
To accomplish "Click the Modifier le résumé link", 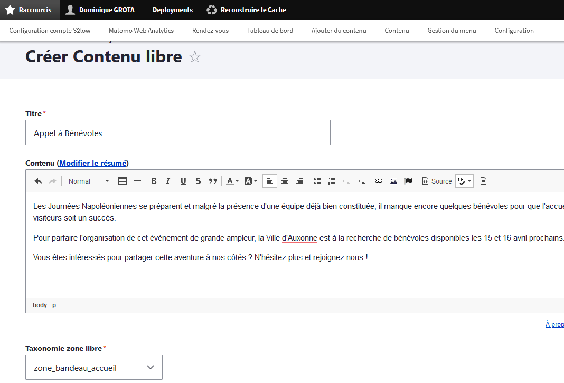I will coord(92,163).
